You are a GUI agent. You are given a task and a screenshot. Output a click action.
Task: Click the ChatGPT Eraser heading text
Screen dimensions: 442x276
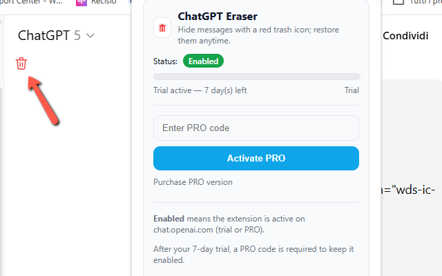click(x=217, y=16)
